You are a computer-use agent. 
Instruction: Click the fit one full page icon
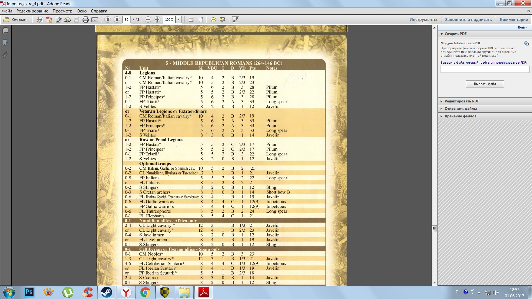click(x=200, y=20)
